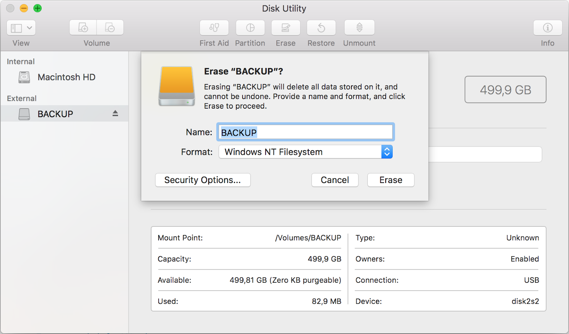Click the Mount Point value /Volumes/BACKUP
The height and width of the screenshot is (334, 569).
click(x=308, y=238)
